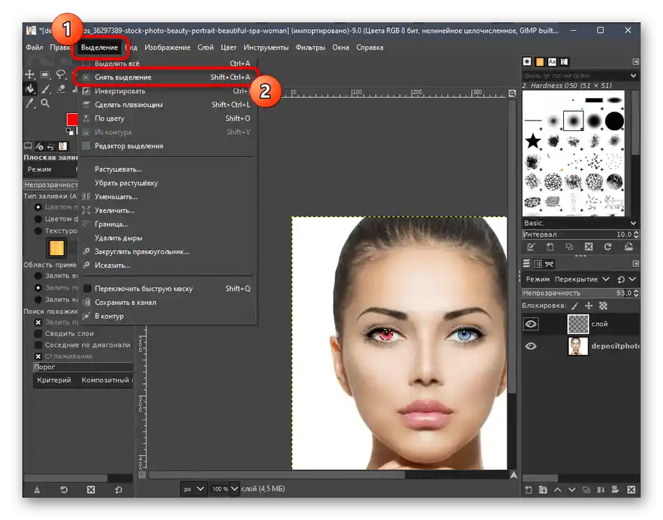Click 'Растушевать...' in the menu
Viewport: 663px width, 520px height.
118,169
